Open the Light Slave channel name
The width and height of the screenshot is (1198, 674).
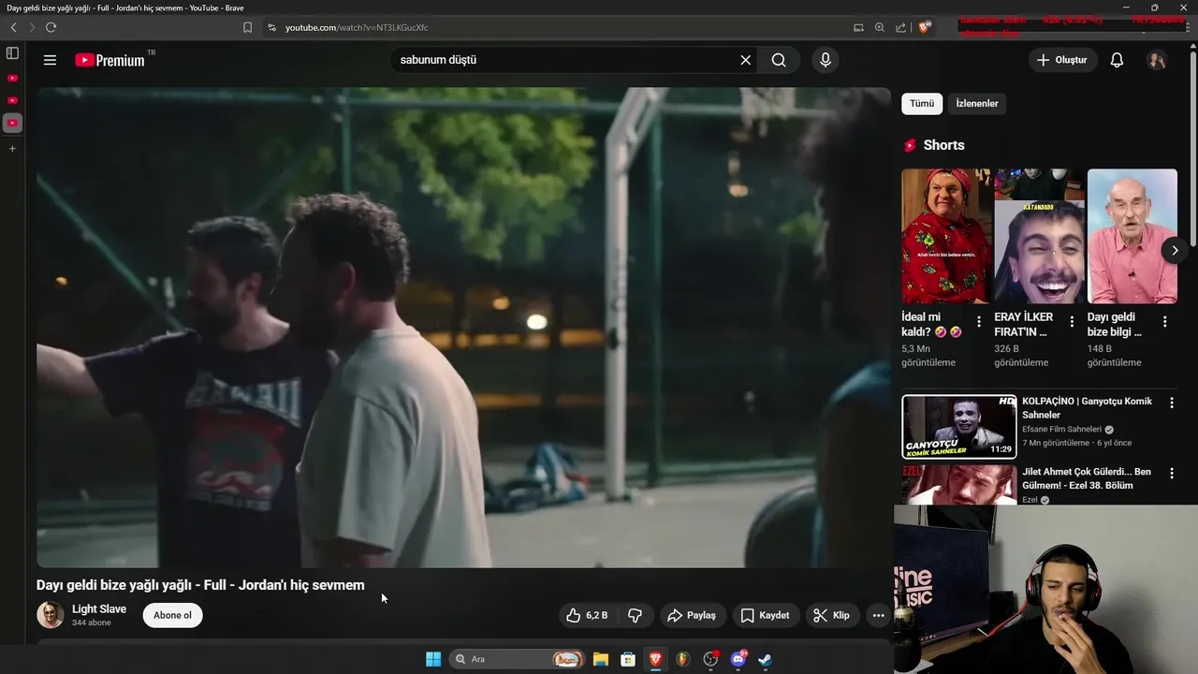pyautogui.click(x=99, y=609)
